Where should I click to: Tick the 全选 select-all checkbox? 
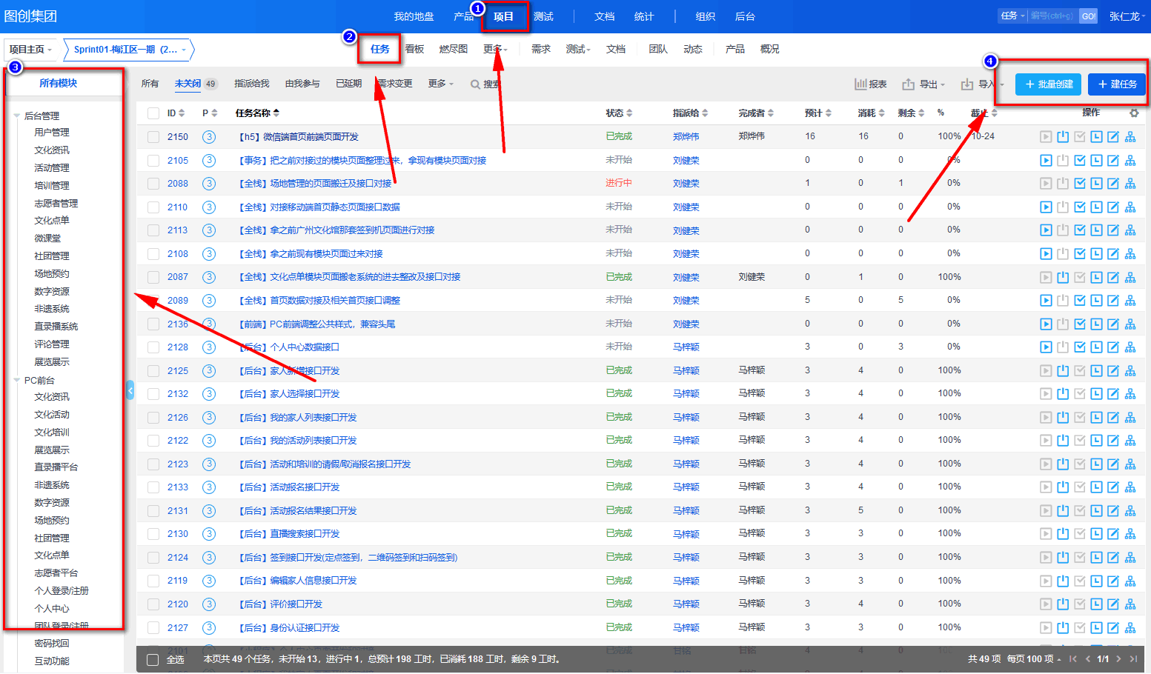(x=153, y=660)
